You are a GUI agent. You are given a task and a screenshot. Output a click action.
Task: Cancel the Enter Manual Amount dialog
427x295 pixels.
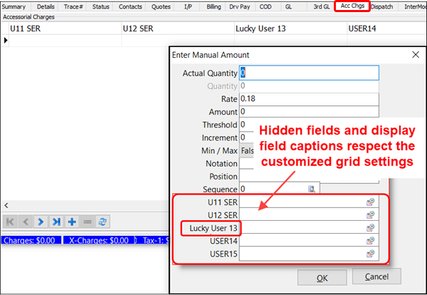point(376,276)
